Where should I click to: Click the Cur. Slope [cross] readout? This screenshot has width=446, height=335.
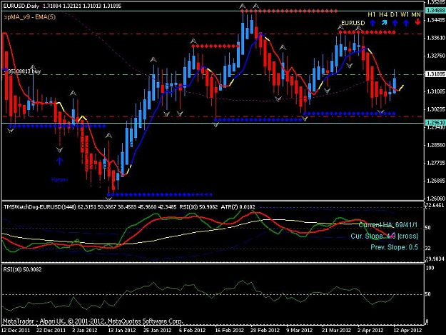point(385,236)
